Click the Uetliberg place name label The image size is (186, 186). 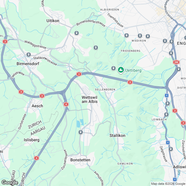coord(133,70)
